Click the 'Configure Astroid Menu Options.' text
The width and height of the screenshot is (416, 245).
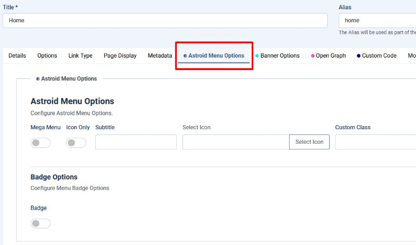coord(72,113)
